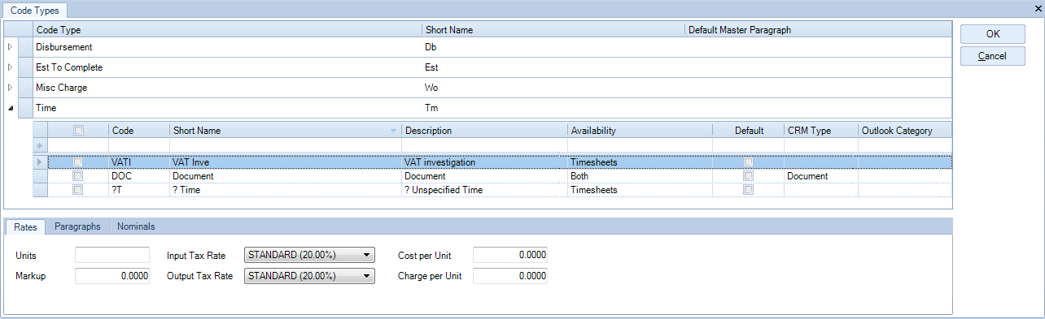
Task: Click the new row asterisk indicator
Action: 40,145
